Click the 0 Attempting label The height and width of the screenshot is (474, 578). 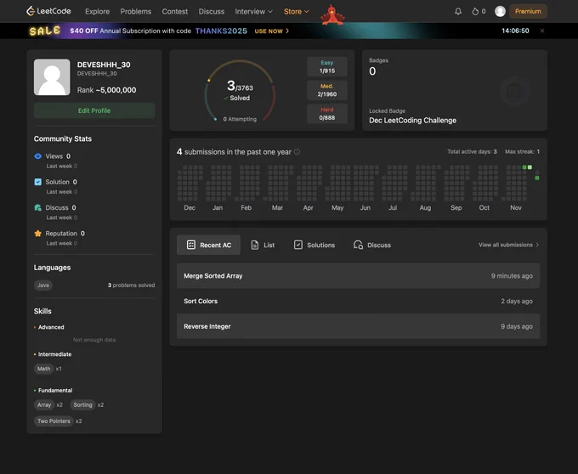[240, 119]
